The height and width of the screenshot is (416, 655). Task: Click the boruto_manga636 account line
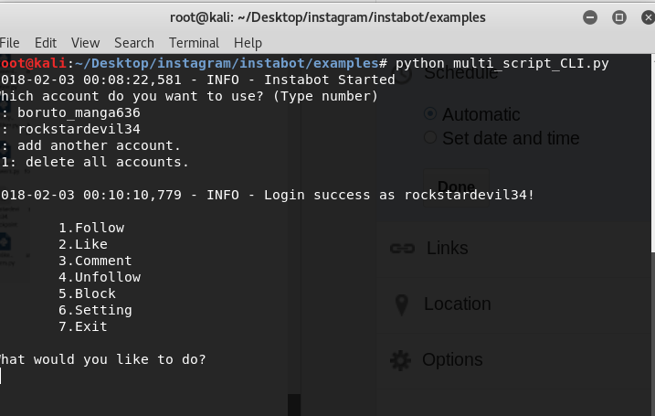tap(70, 112)
